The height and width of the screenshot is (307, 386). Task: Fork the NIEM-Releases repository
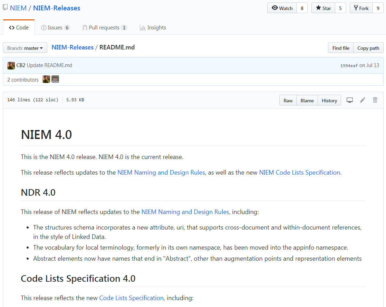361,8
